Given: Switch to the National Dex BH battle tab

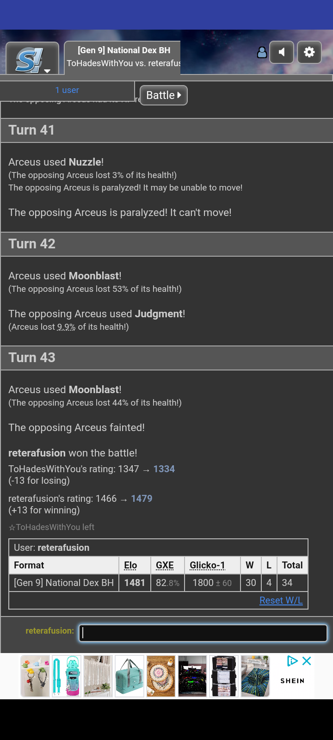Looking at the screenshot, I should [122, 57].
